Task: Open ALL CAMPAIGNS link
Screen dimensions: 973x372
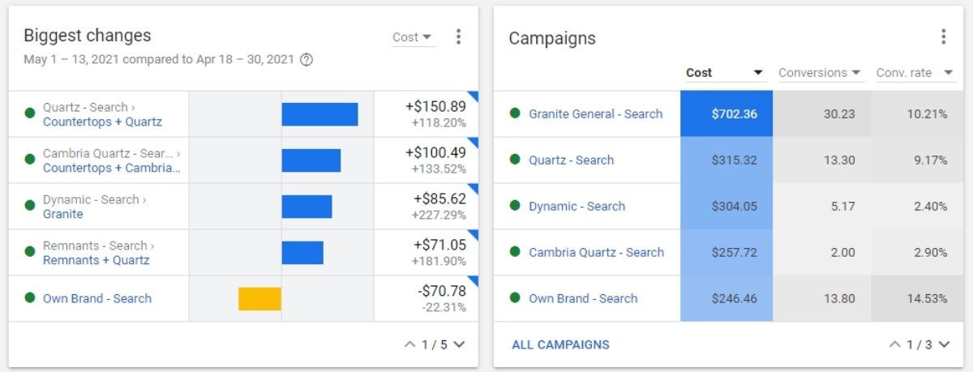Action: 560,344
